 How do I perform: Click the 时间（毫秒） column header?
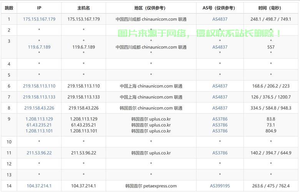pos(271,8)
